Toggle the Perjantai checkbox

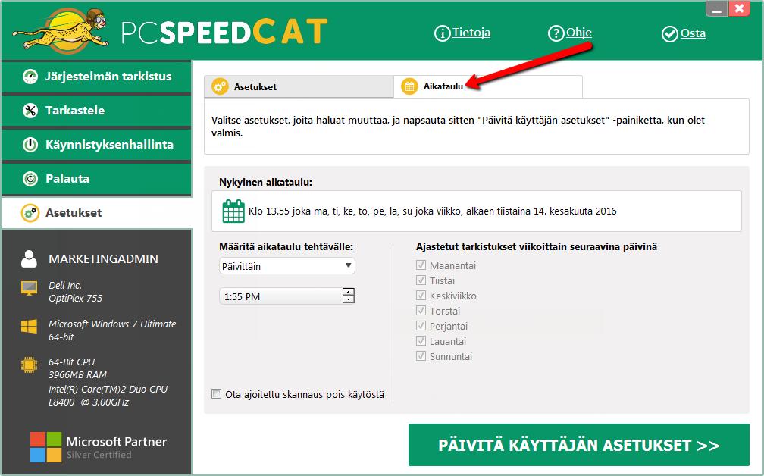[421, 325]
